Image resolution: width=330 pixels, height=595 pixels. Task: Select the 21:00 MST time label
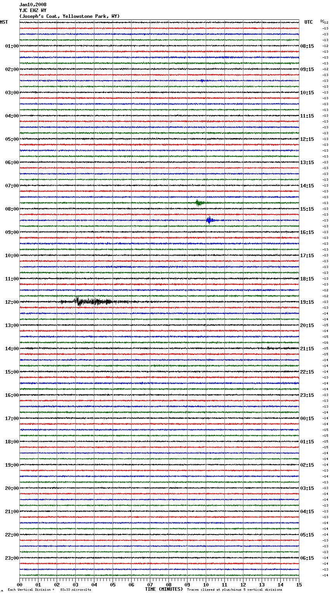pyautogui.click(x=12, y=512)
